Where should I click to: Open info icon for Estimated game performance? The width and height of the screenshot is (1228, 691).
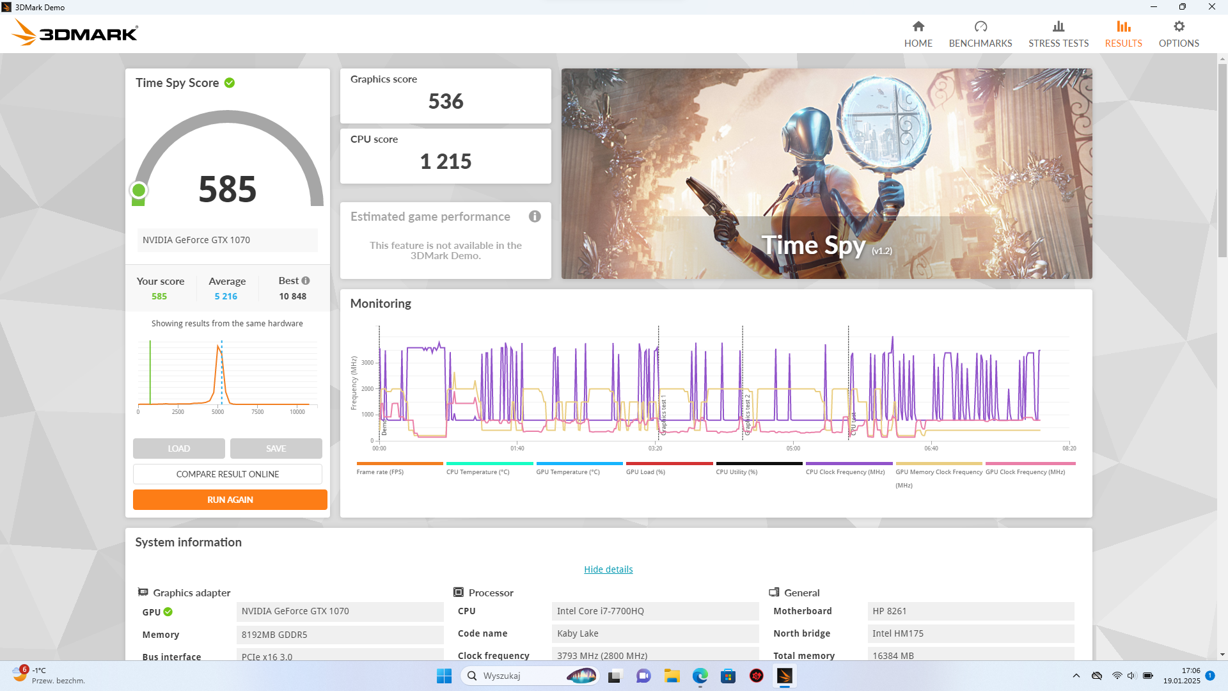535,216
